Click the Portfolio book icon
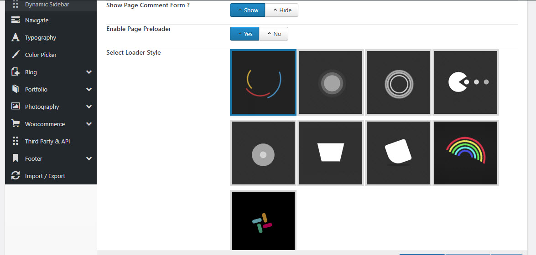The width and height of the screenshot is (536, 255). coord(16,89)
